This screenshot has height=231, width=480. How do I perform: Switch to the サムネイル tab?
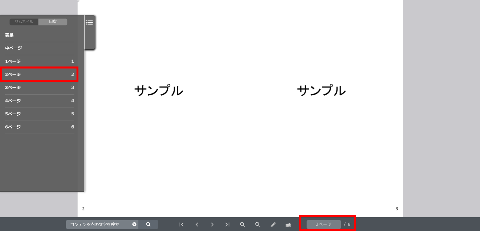24,22
